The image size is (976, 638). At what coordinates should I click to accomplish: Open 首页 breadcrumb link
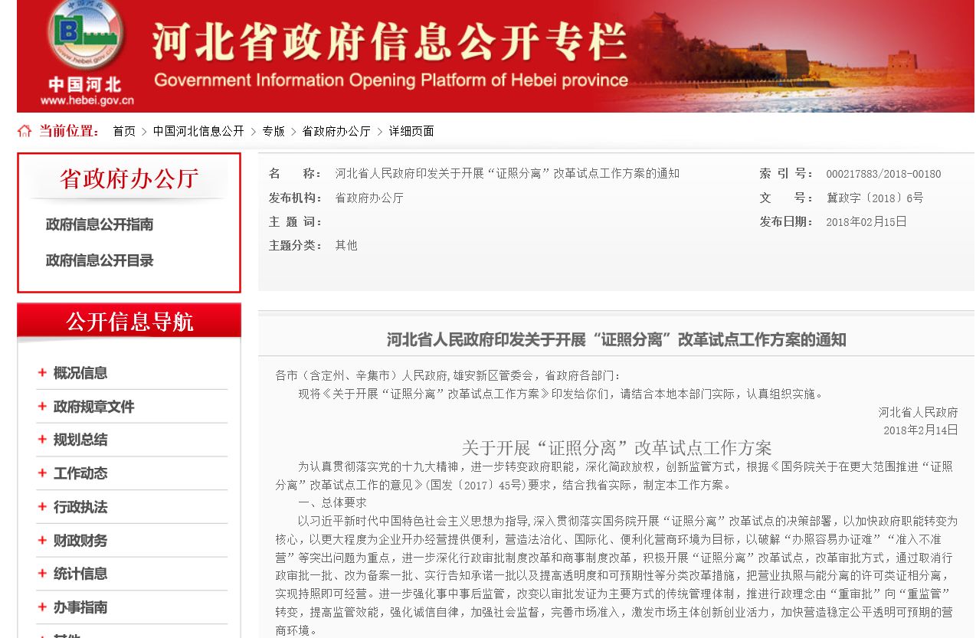[x=124, y=131]
